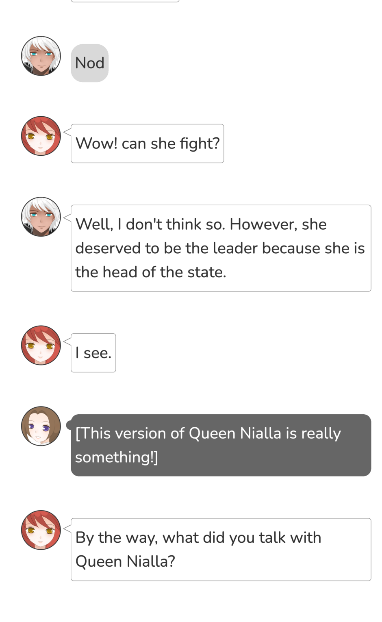Select the gray "Nod" action bubble
The height and width of the screenshot is (622, 382).
(89, 63)
